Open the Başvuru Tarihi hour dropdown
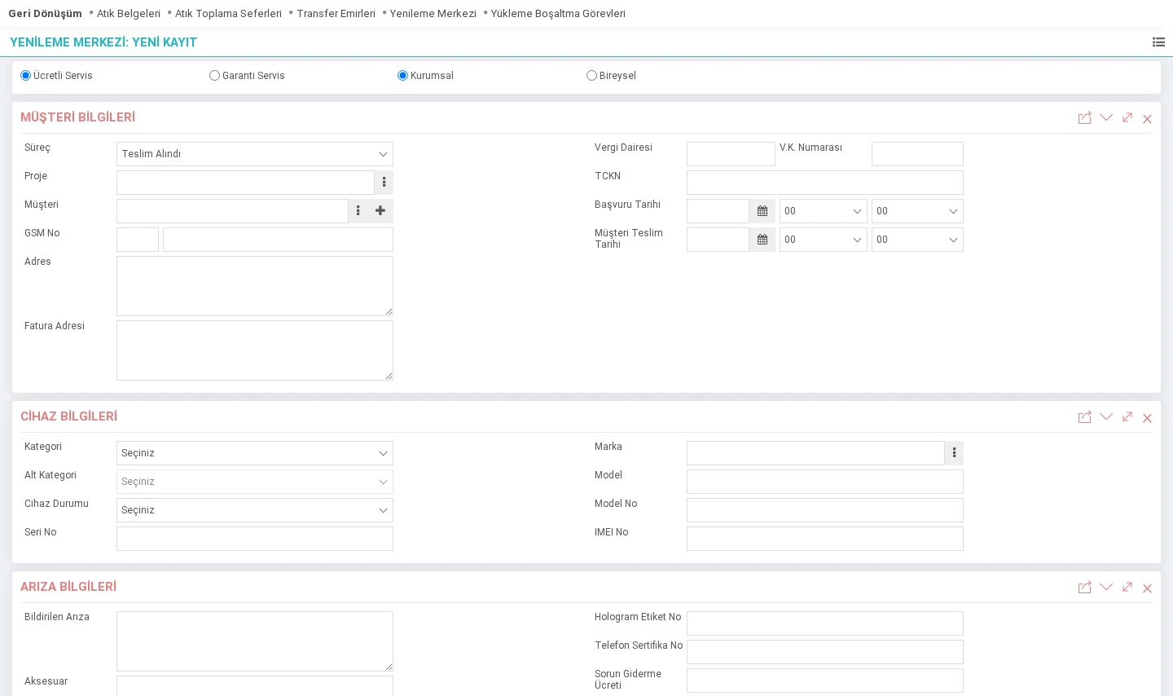Screen dimensions: 1173x696 [824, 211]
